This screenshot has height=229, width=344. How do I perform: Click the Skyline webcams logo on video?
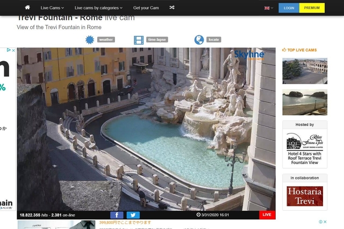point(249,55)
